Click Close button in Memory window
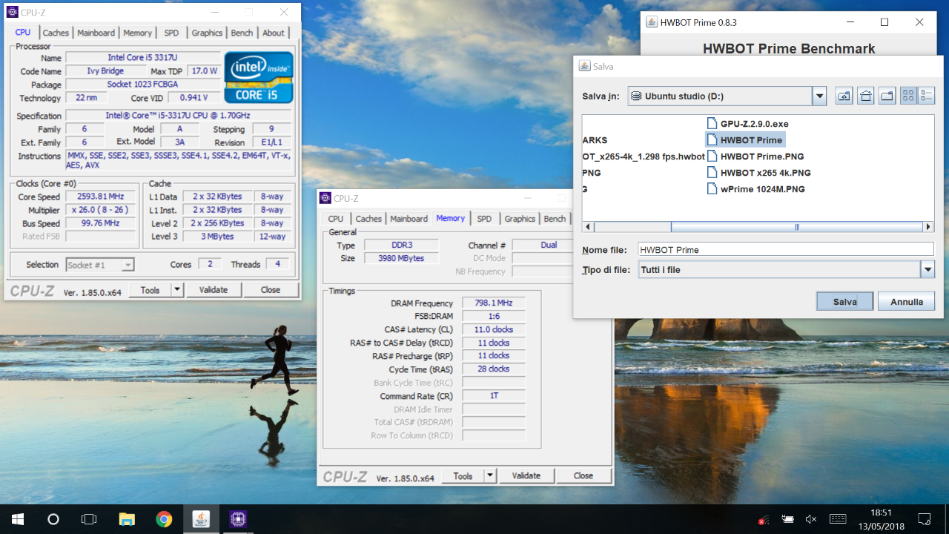 tap(583, 476)
